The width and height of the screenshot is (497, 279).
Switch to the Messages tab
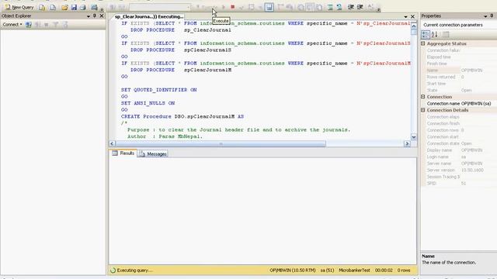[x=153, y=153]
